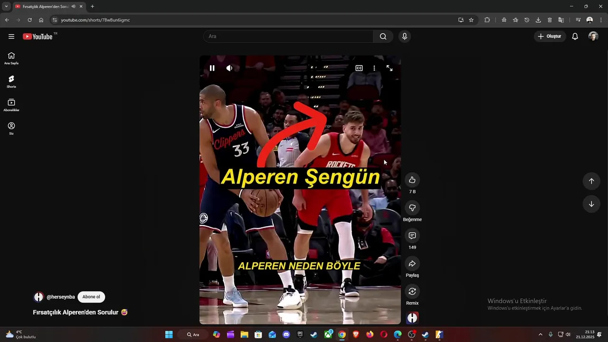Open the Siz page in sidebar

click(x=11, y=128)
